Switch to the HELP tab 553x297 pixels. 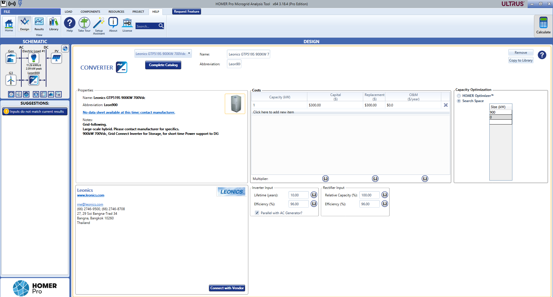156,12
